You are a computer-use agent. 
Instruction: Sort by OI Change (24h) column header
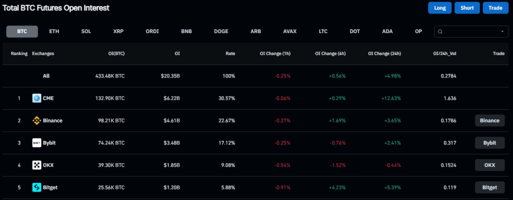(384, 53)
